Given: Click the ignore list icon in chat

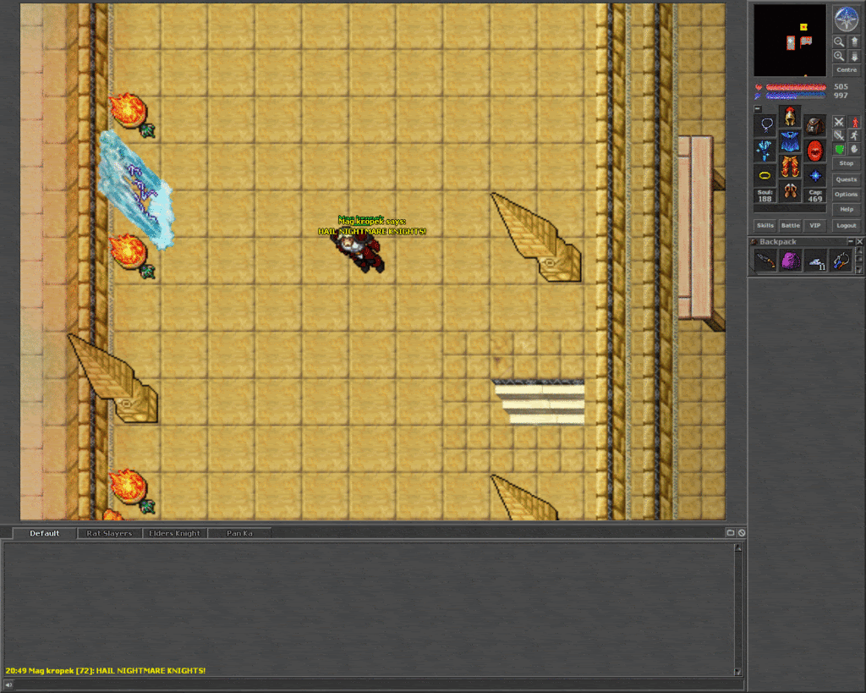Looking at the screenshot, I should (x=742, y=533).
